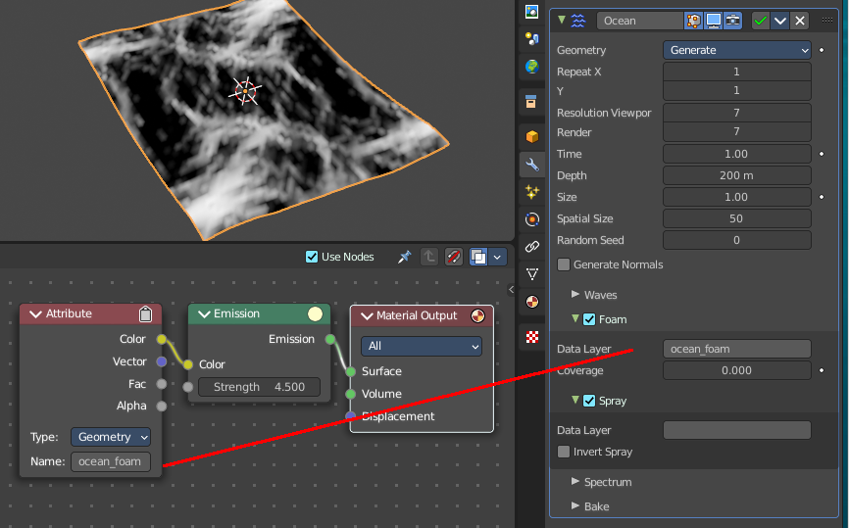The height and width of the screenshot is (528, 849).
Task: Open the World properties tab
Action: click(x=531, y=67)
